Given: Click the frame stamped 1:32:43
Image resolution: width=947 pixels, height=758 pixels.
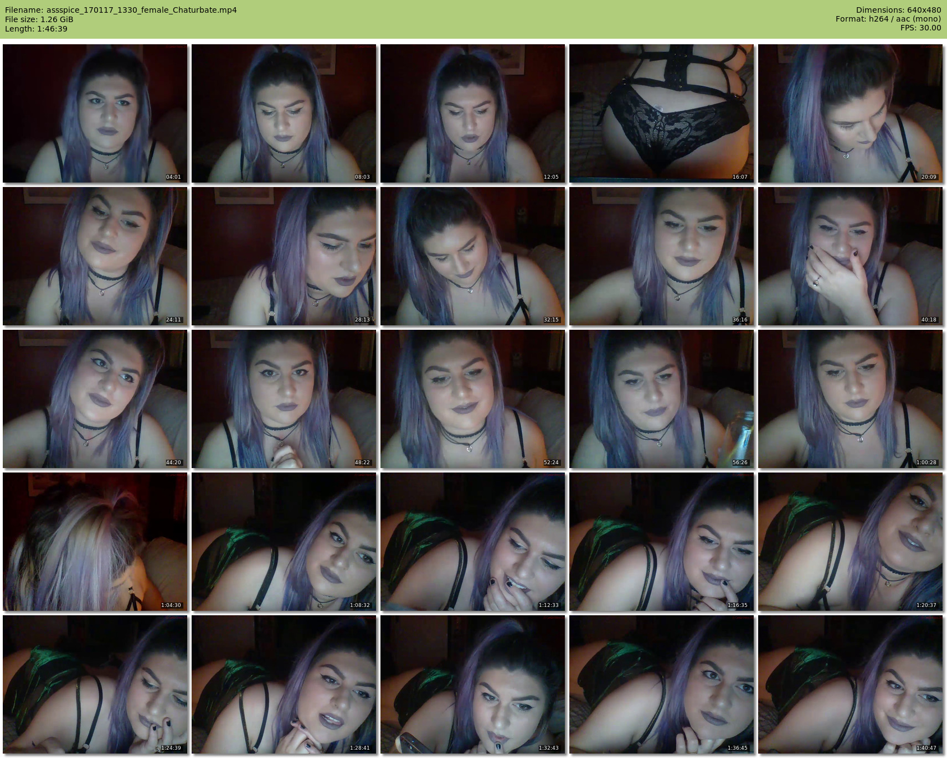Looking at the screenshot, I should (473, 684).
